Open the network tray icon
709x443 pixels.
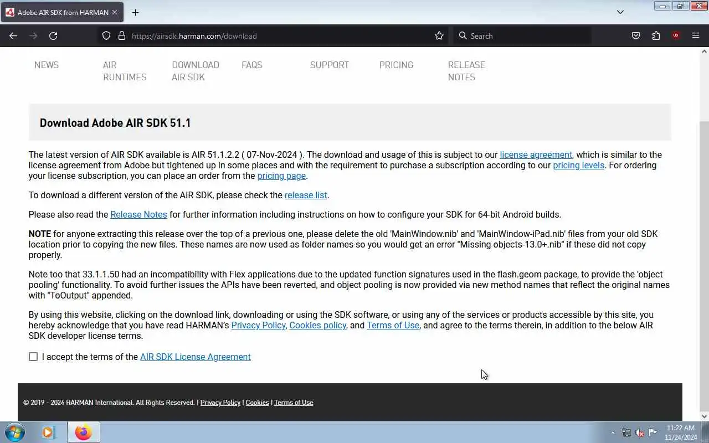point(626,432)
